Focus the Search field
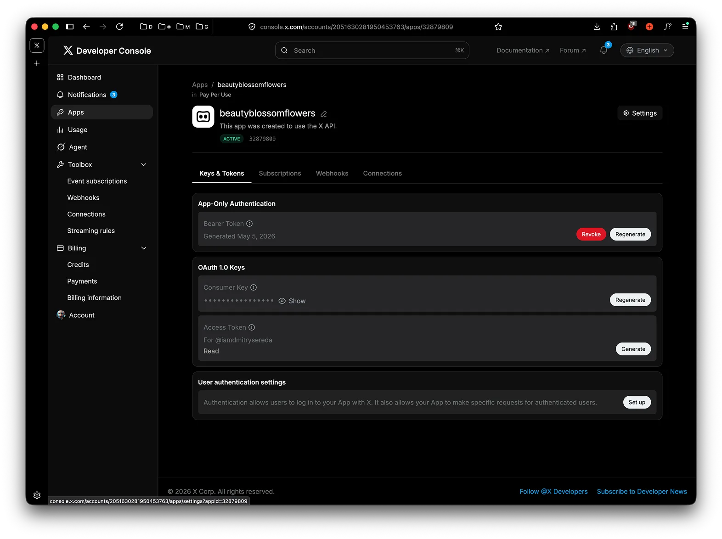The width and height of the screenshot is (722, 539). (x=372, y=50)
